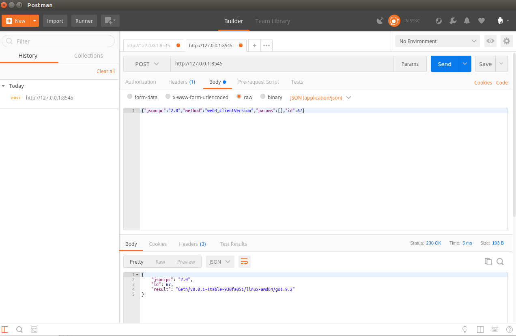Open the Collections sidebar tab
Image resolution: width=516 pixels, height=336 pixels.
pos(88,56)
